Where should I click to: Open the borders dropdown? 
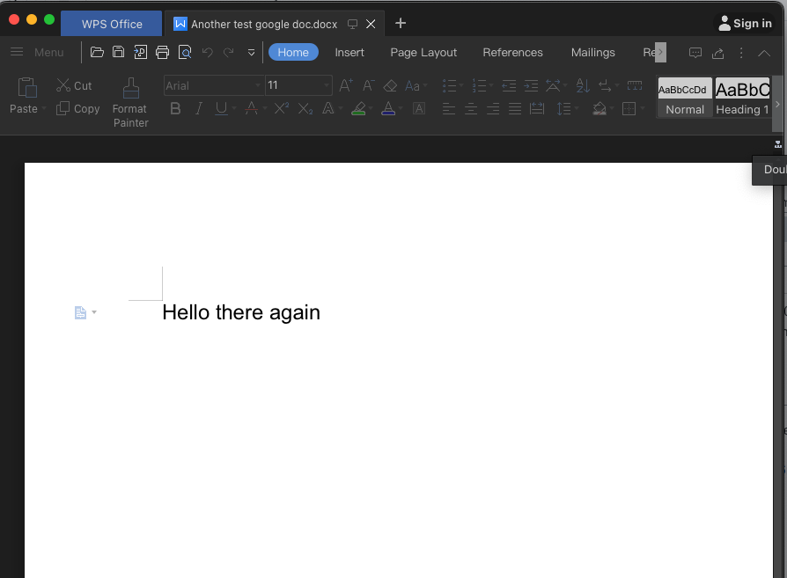642,108
